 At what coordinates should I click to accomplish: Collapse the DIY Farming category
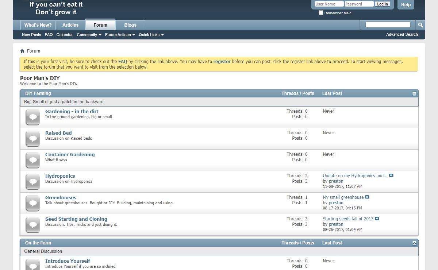pos(414,93)
